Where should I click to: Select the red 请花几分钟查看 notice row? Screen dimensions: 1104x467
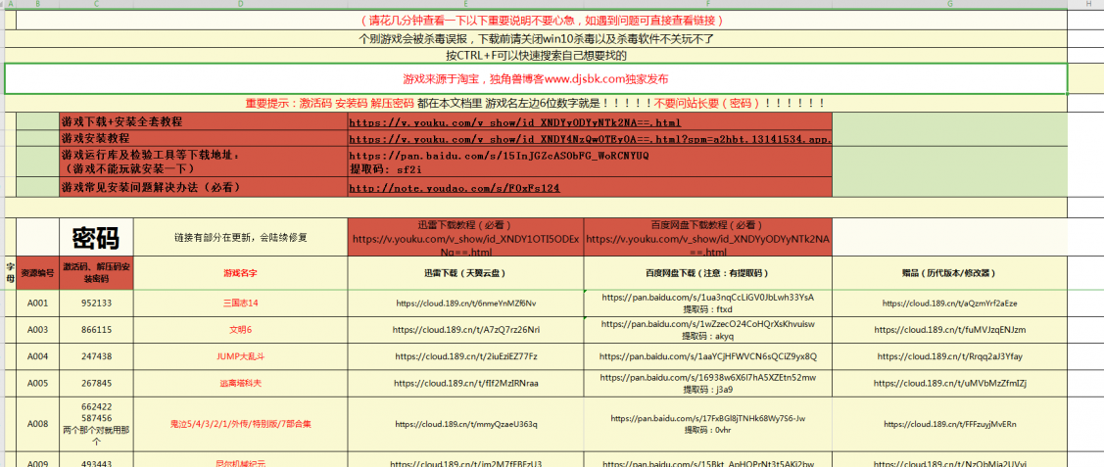542,21
